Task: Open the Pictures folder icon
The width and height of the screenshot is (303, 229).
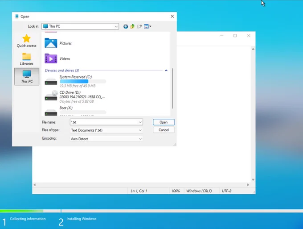Action: point(51,43)
